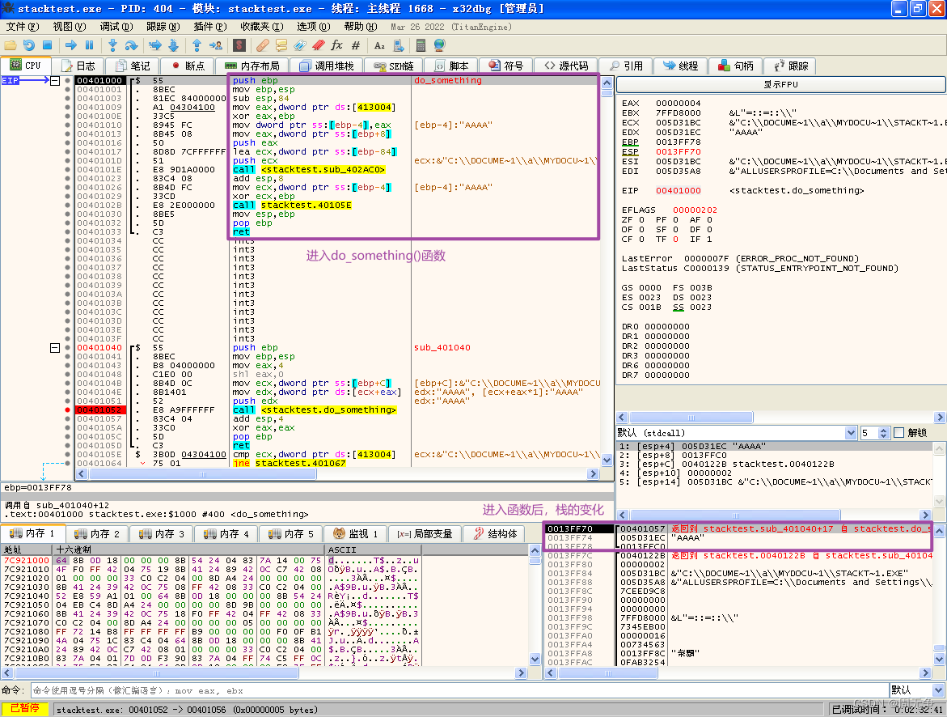This screenshot has width=947, height=717.
Task: Click the fx functions toolbar icon
Action: [337, 45]
